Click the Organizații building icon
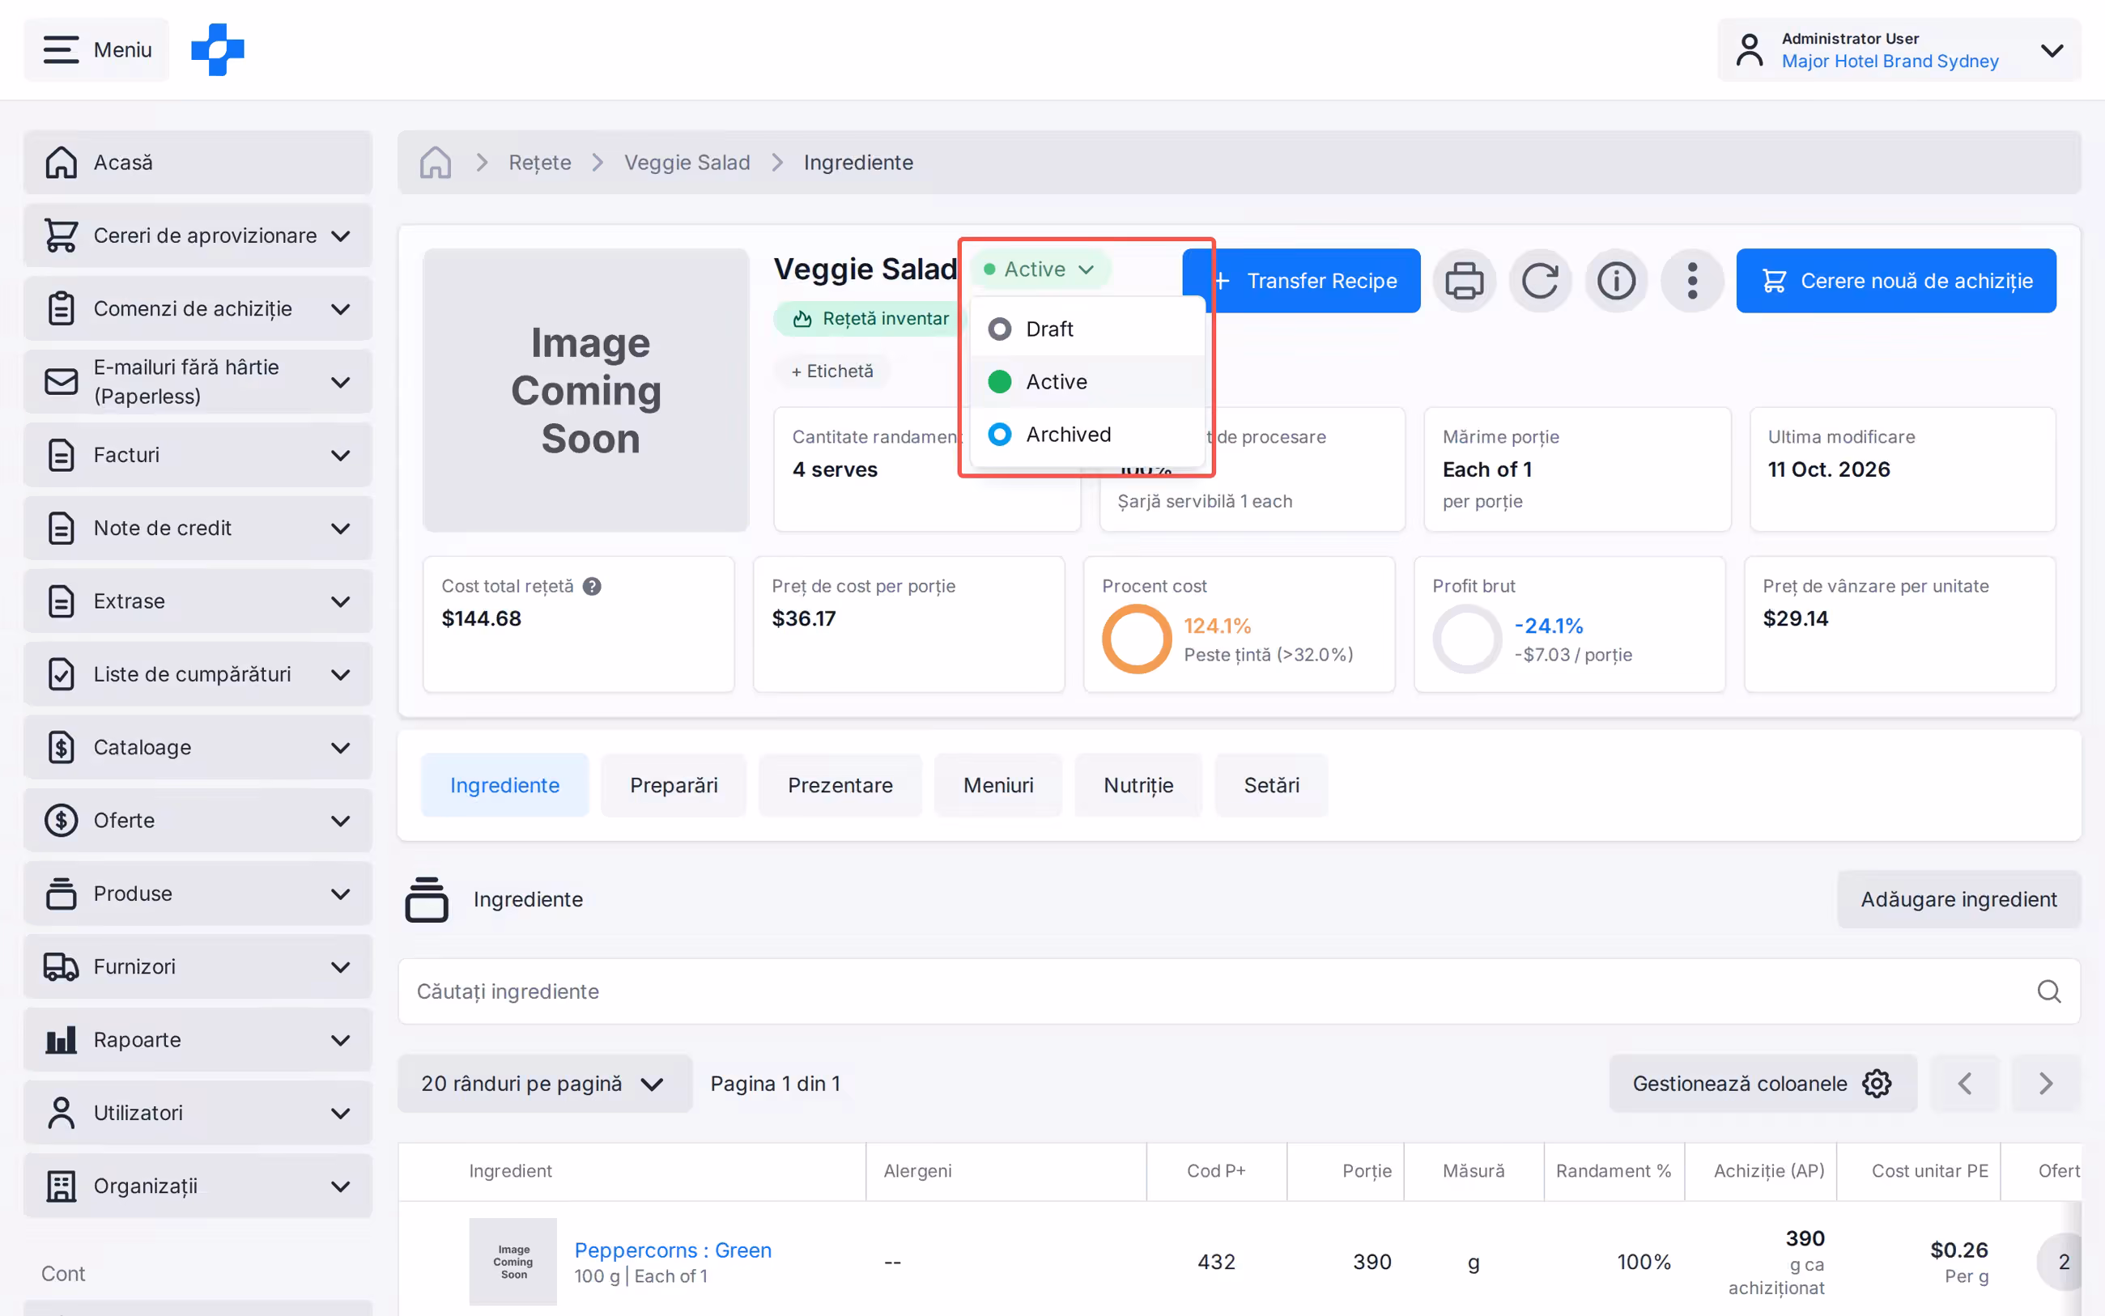Viewport: 2105px width, 1316px height. click(61, 1187)
